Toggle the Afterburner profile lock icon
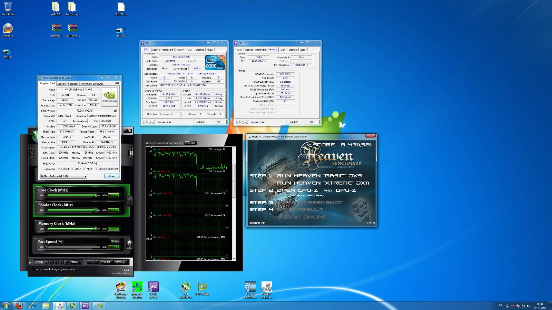The width and height of the screenshot is (552, 310). (30, 262)
